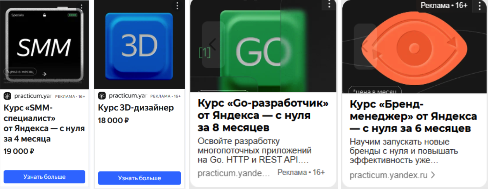
Task: Open three-dot menu on 3D-дизайнер ad
Action: click(177, 6)
